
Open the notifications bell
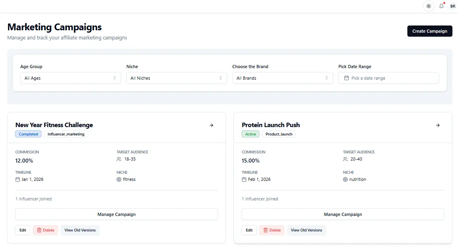coord(441,6)
